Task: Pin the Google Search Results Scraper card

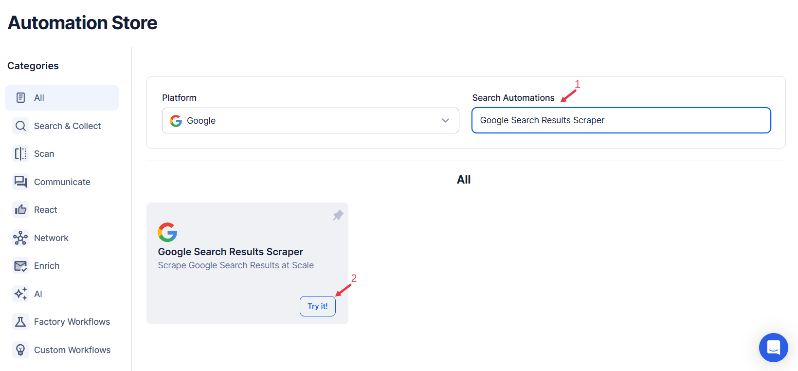Action: (x=338, y=215)
